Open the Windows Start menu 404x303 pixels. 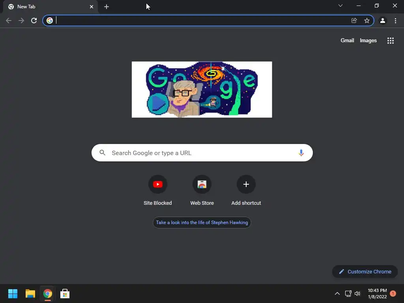[13, 294]
